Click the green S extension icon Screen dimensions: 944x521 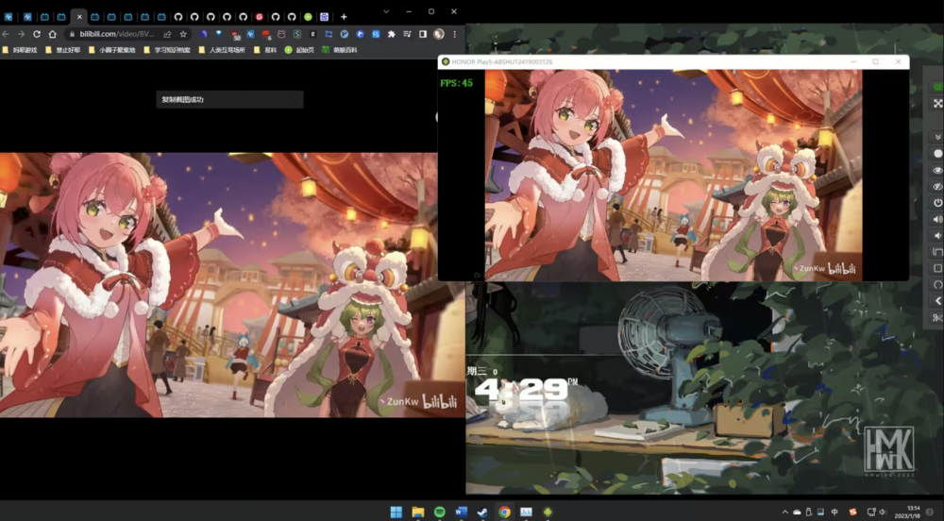(x=296, y=34)
